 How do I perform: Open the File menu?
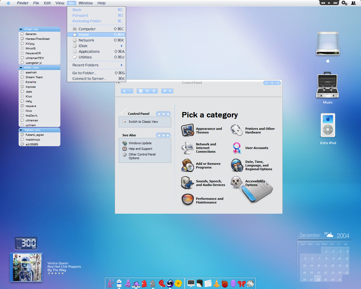(x=36, y=3)
